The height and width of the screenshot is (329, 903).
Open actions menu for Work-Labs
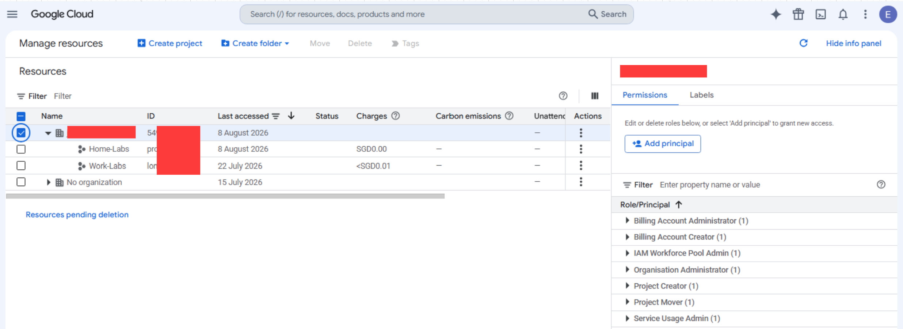(x=581, y=166)
